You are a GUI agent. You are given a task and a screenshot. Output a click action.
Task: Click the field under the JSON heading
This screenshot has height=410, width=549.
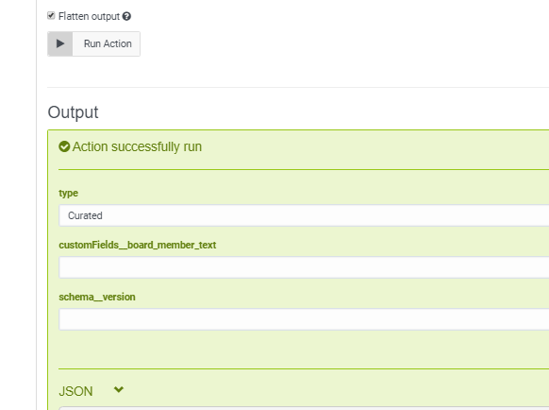point(304,408)
